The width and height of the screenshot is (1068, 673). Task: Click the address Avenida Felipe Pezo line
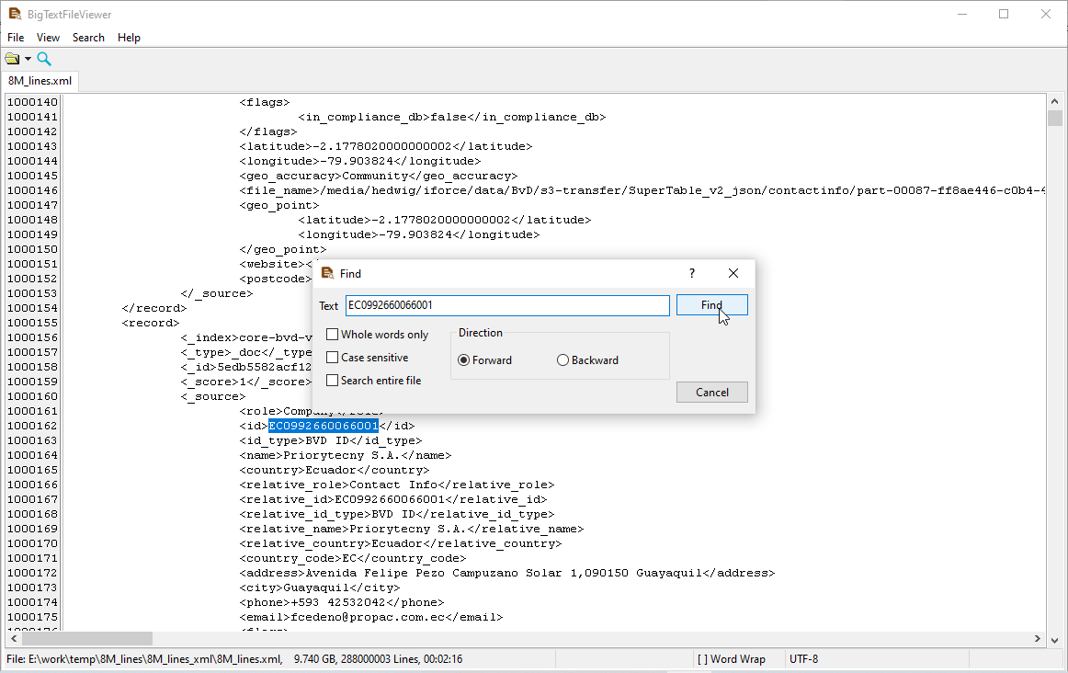click(506, 573)
